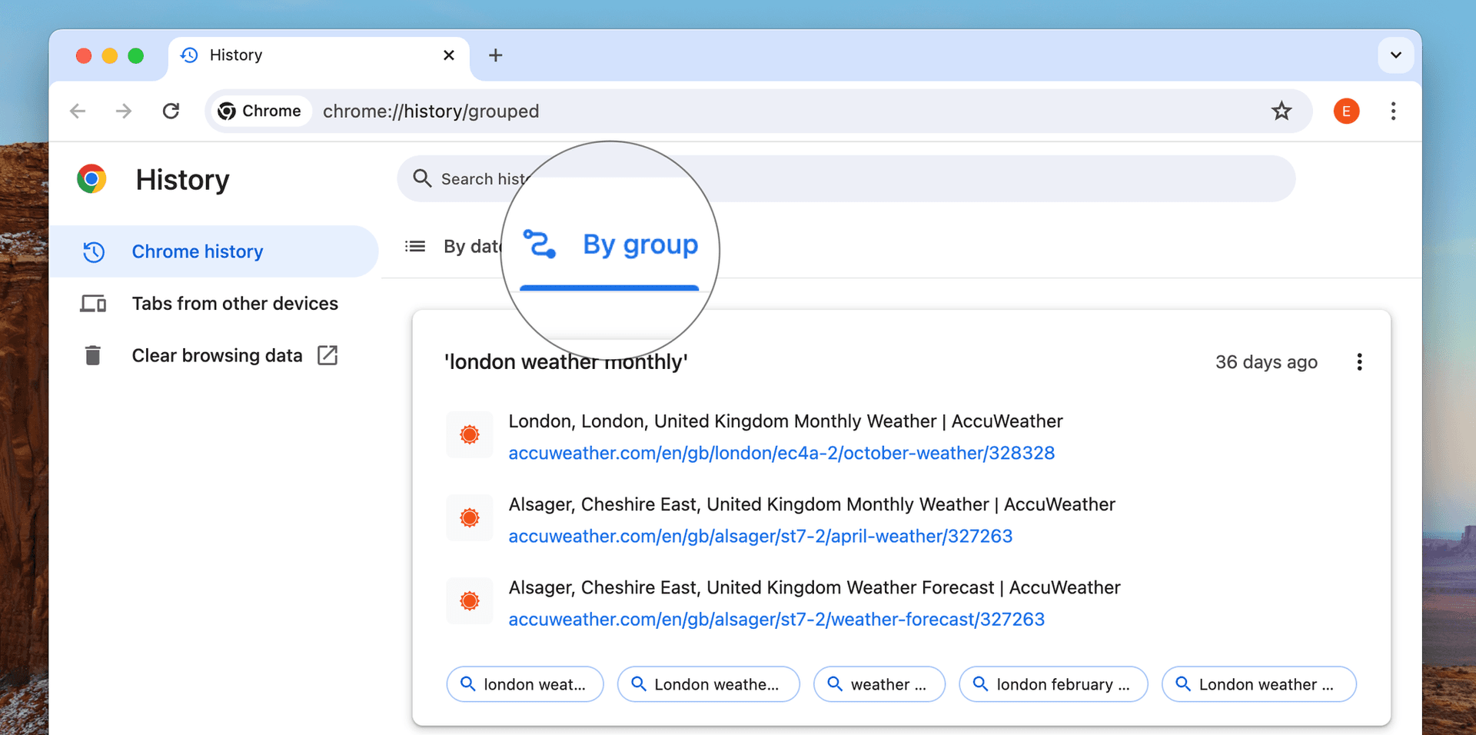Click the external link icon next to Clear browsing data
The width and height of the screenshot is (1476, 735).
(327, 355)
